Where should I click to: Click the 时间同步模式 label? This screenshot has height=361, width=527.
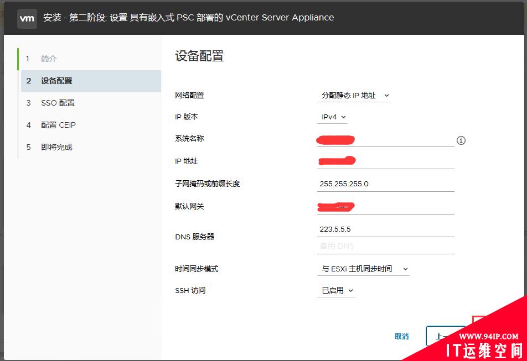(197, 269)
